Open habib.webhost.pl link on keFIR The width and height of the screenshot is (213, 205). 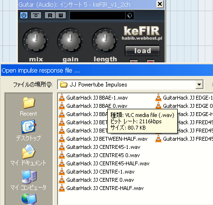[142, 38]
